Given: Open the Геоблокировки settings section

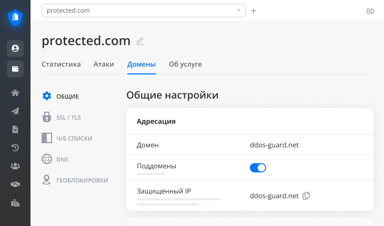Looking at the screenshot, I should click(x=82, y=180).
